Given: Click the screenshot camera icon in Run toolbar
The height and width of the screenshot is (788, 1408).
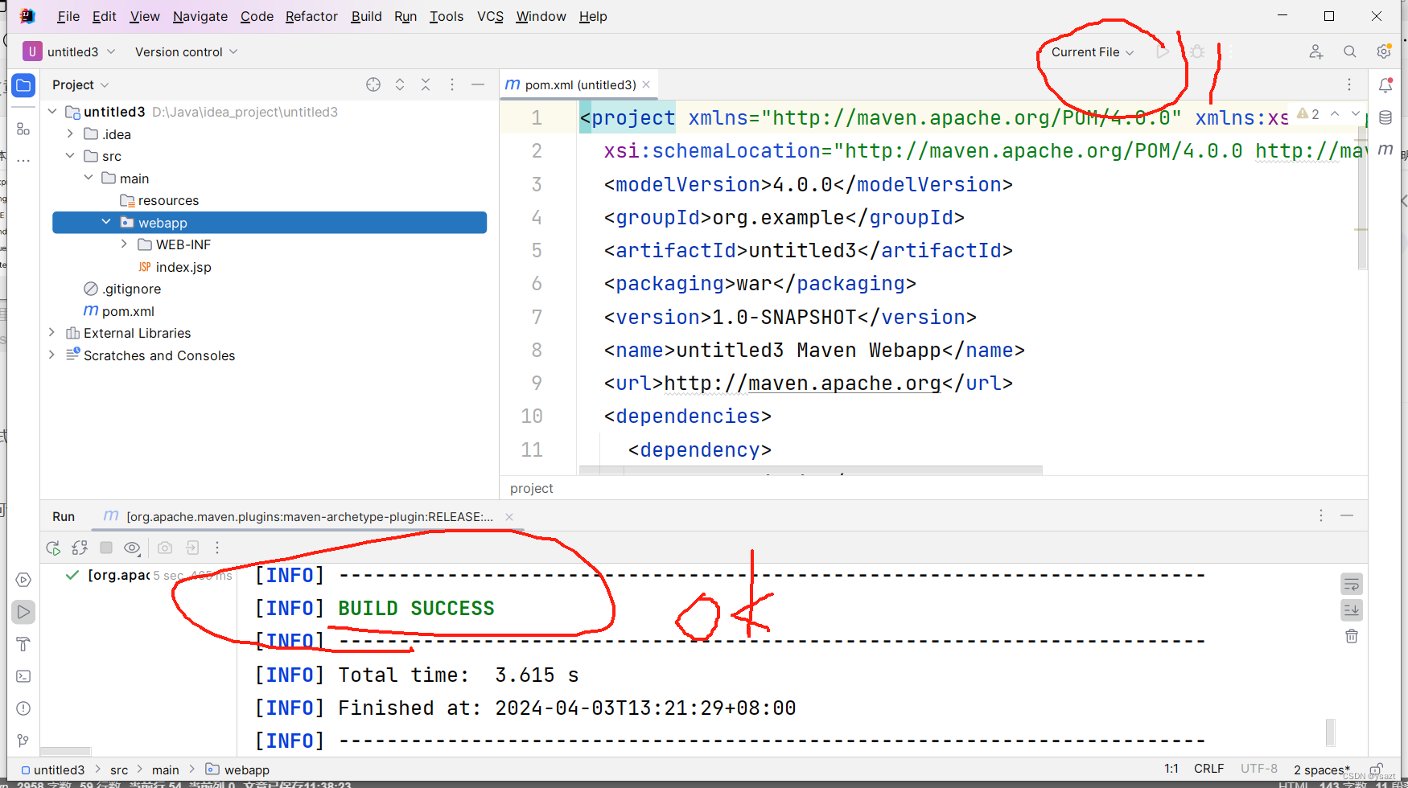Looking at the screenshot, I should [165, 548].
